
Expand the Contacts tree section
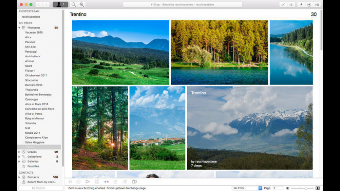point(19,177)
